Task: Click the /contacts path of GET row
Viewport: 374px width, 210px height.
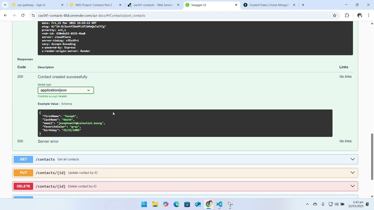Action: [x=45, y=160]
